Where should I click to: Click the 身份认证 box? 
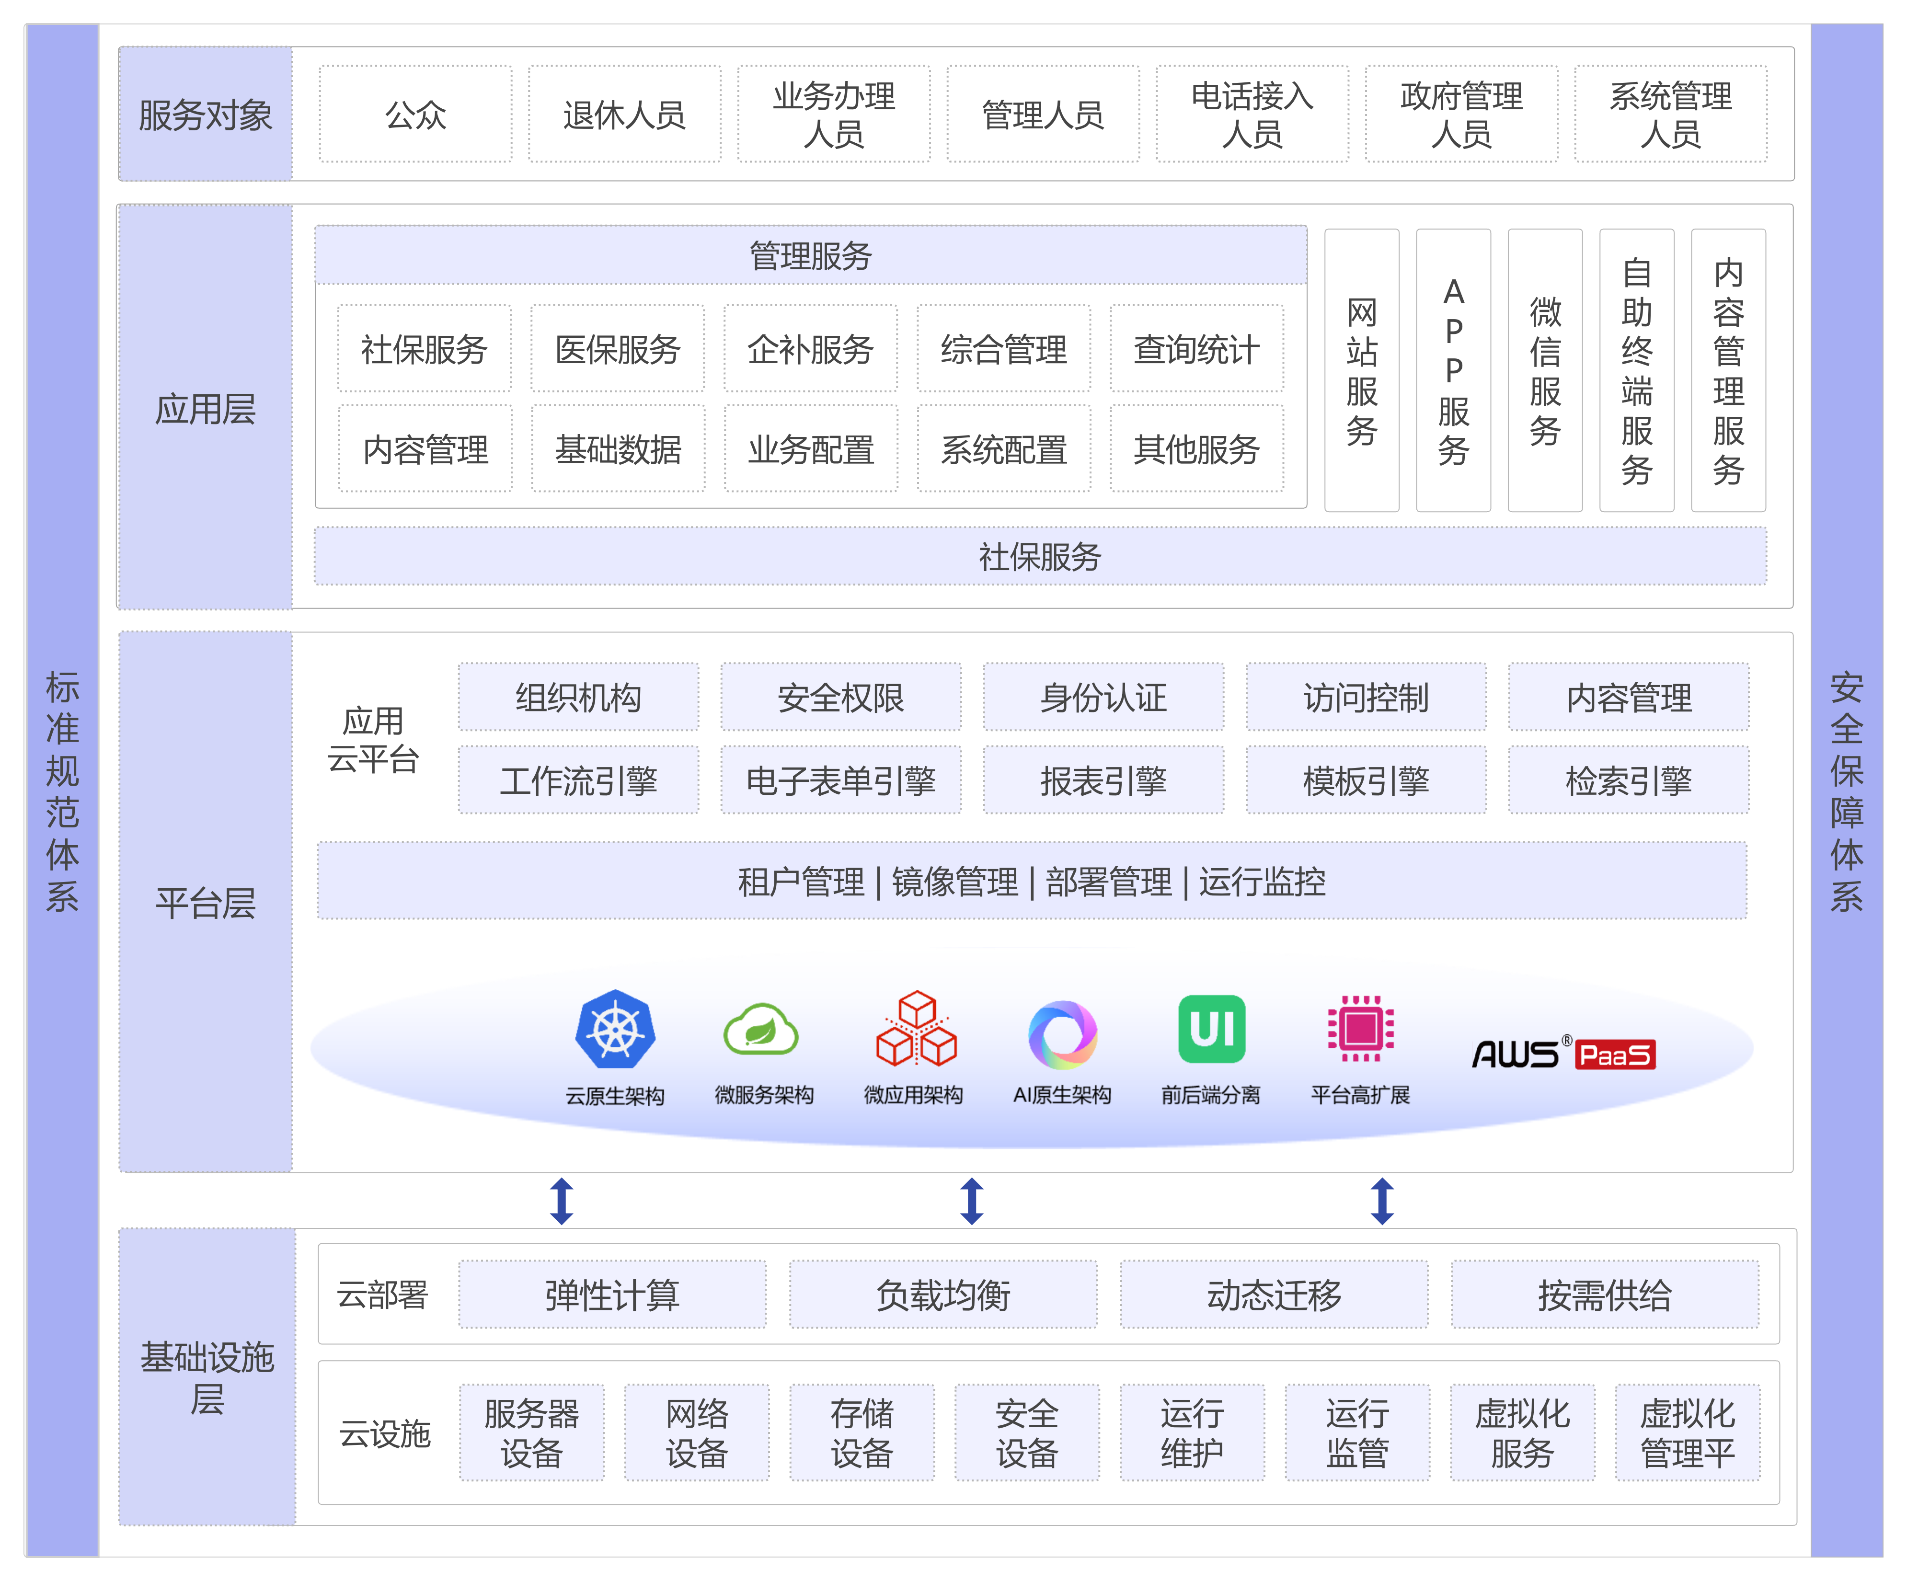click(x=1103, y=698)
